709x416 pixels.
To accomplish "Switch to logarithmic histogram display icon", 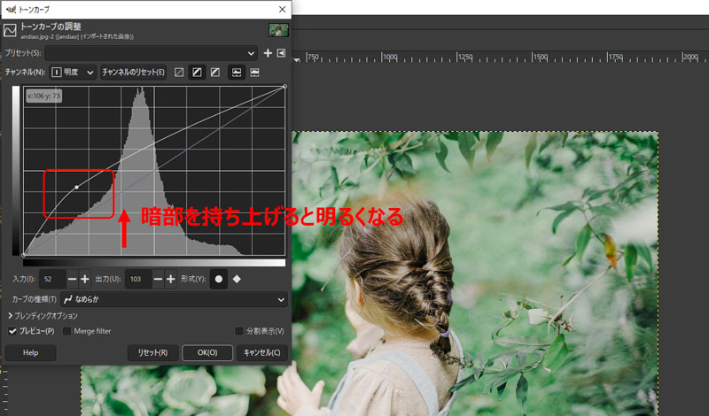I will pyautogui.click(x=255, y=73).
